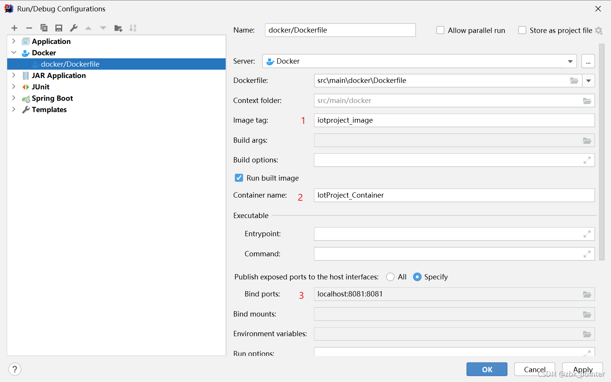Enable Allow parallel run checkbox
This screenshot has height=382, width=611.
click(x=440, y=30)
